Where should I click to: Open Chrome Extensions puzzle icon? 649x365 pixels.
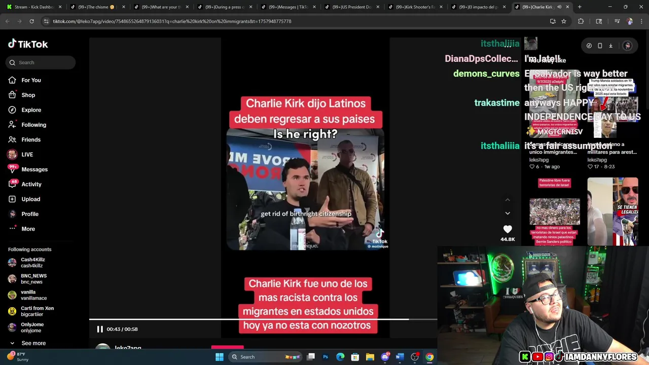581,21
